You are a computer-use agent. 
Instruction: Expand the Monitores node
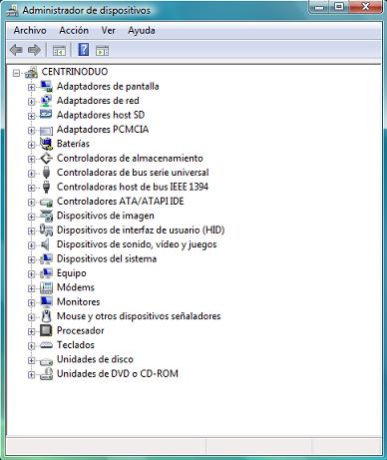coord(31,303)
